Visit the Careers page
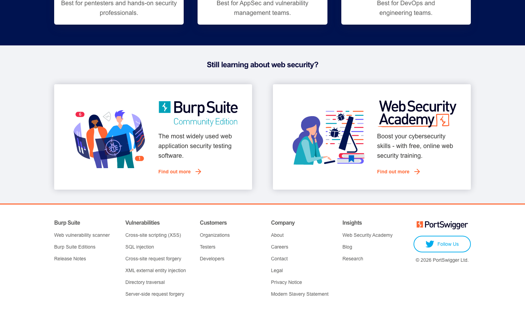This screenshot has height=312, width=525. coord(280,247)
